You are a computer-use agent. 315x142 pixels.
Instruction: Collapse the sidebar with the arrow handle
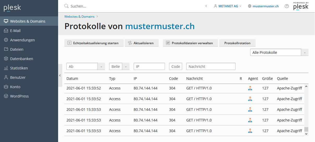click(x=60, y=75)
